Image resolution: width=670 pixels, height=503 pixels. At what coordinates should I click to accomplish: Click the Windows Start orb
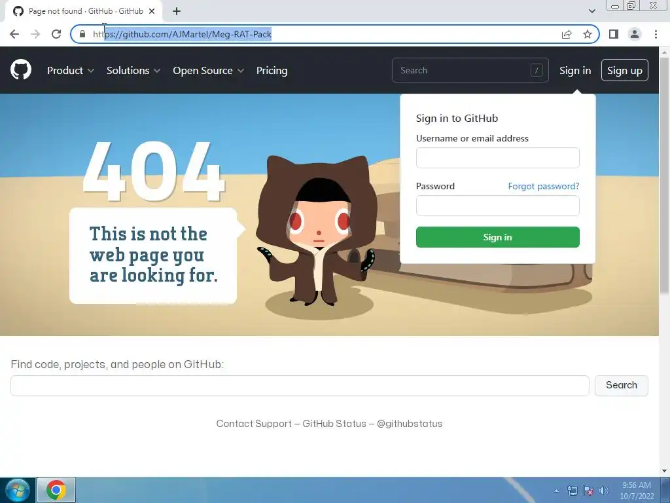tap(18, 490)
